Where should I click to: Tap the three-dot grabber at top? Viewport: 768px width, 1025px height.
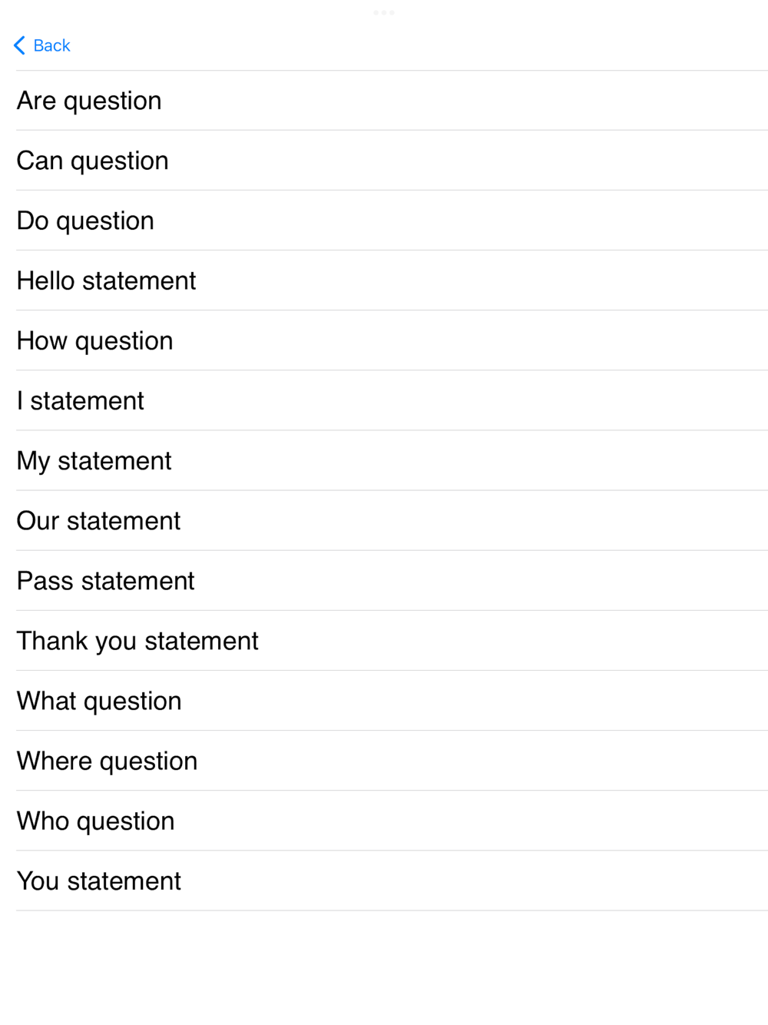[383, 12]
